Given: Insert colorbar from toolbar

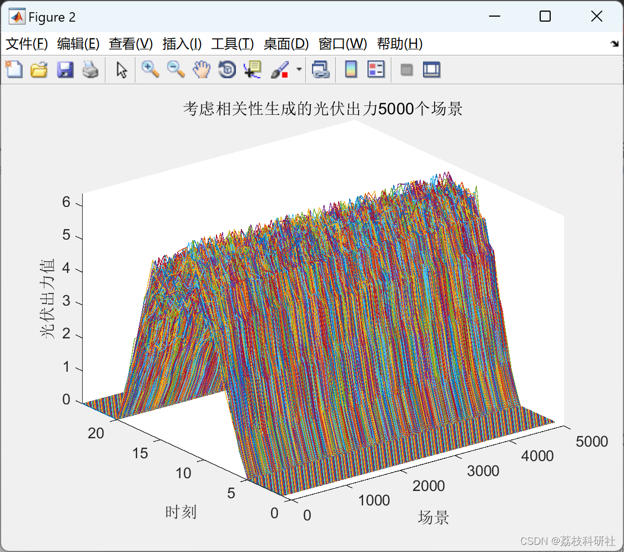Looking at the screenshot, I should point(351,69).
